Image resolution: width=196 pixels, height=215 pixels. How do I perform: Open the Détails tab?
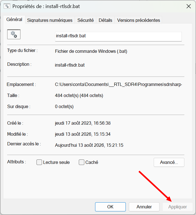pos(105,20)
